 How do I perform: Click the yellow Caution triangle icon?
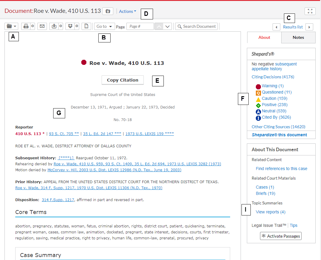point(258,100)
